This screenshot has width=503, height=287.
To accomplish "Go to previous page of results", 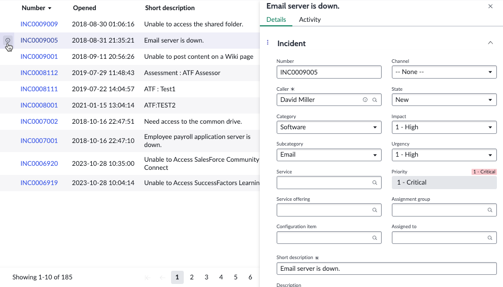I will point(162,277).
